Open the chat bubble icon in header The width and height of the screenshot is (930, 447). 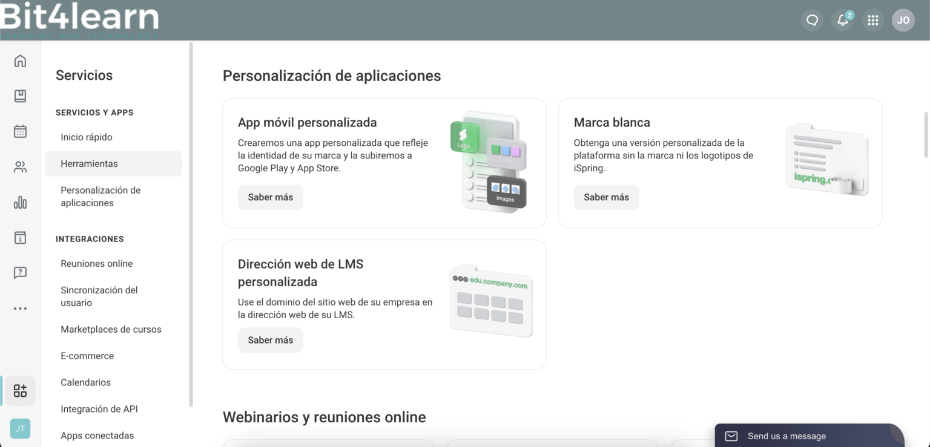coord(813,20)
